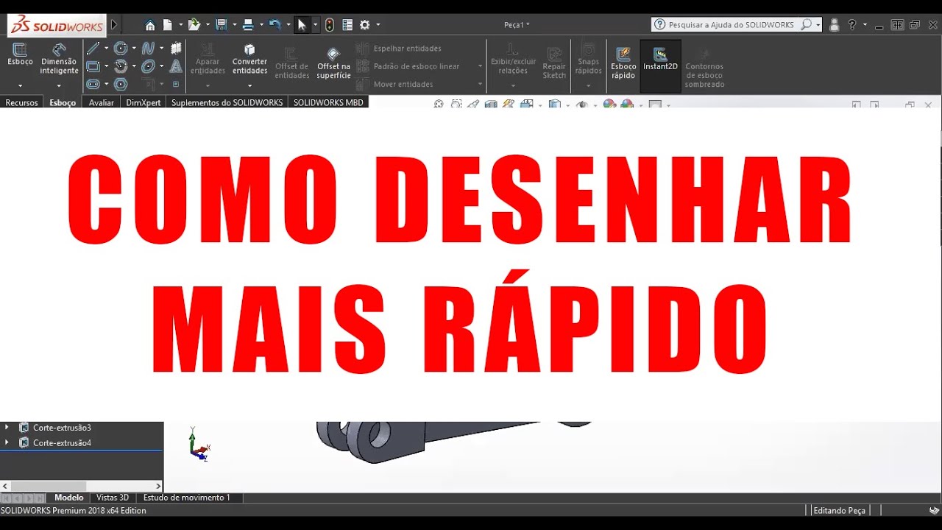Image resolution: width=942 pixels, height=530 pixels.
Task: Select the Ellipse sketch tool
Action: tap(148, 66)
